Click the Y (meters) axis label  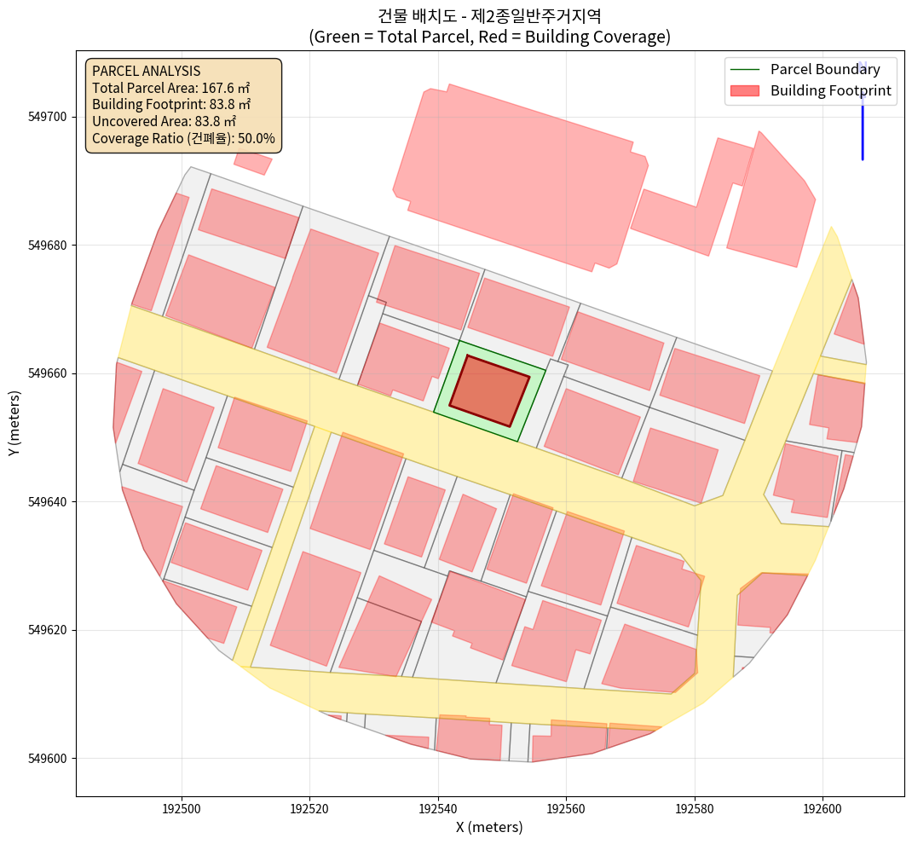[x=14, y=424]
